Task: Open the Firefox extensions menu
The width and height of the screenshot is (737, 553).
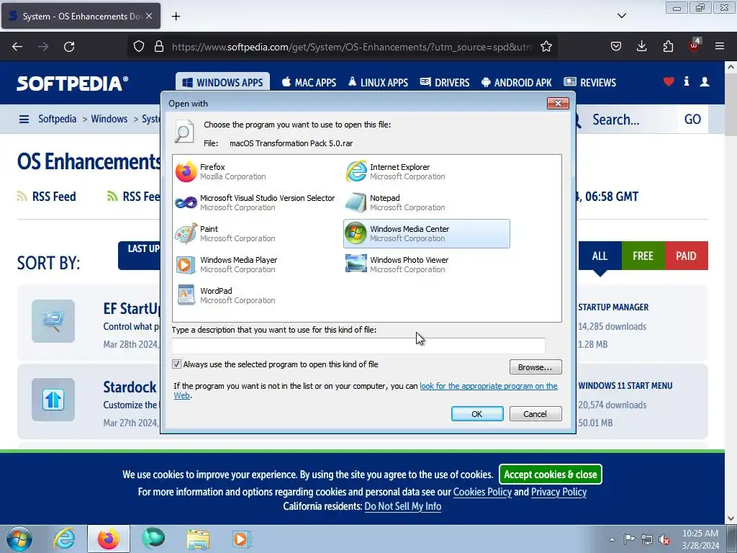Action: click(668, 47)
